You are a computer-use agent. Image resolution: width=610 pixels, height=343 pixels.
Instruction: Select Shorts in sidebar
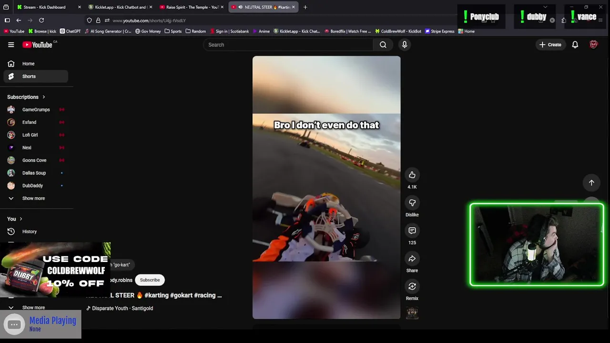36,76
